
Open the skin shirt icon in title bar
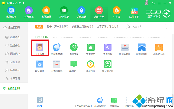[x=154, y=3]
